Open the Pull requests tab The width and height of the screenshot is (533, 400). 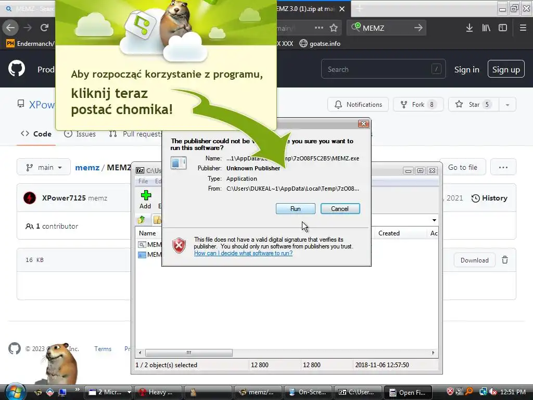coord(136,134)
